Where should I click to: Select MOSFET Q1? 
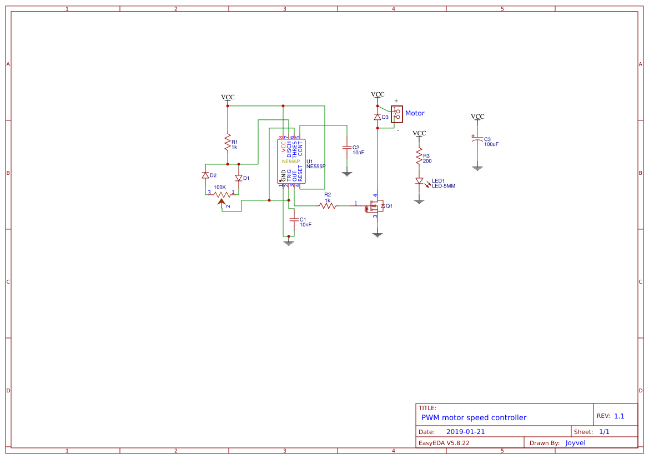[x=376, y=206]
